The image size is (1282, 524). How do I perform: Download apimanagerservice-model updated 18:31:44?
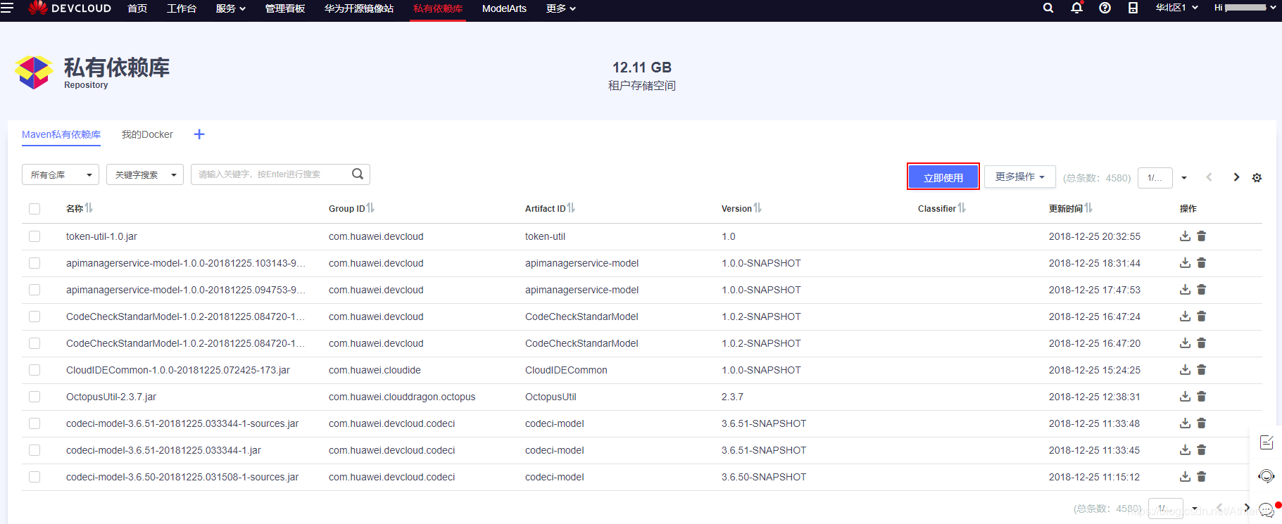pyautogui.click(x=1185, y=263)
